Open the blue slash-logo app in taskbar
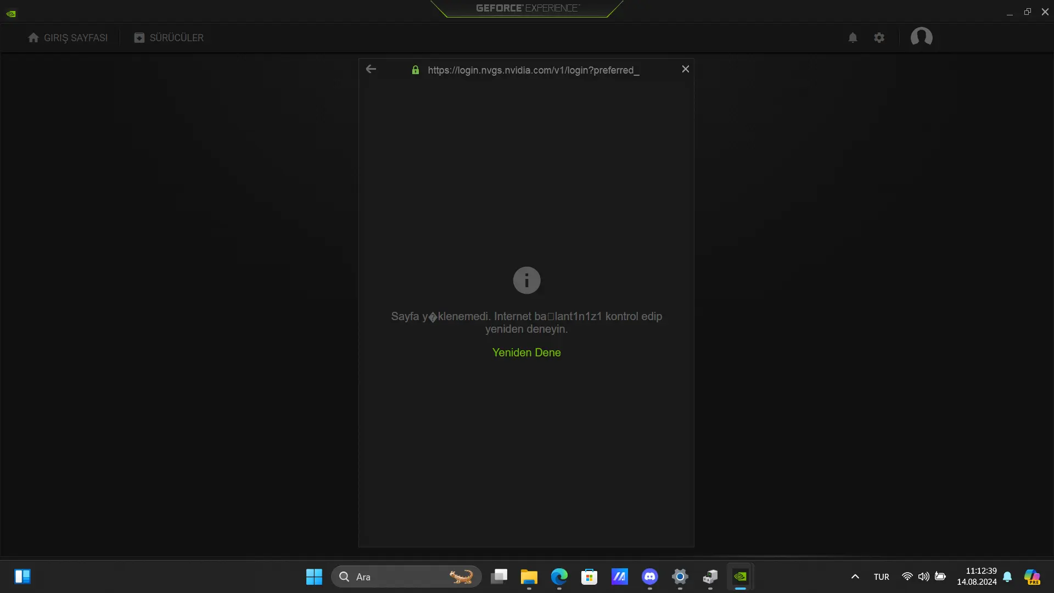The image size is (1054, 593). coord(620,577)
